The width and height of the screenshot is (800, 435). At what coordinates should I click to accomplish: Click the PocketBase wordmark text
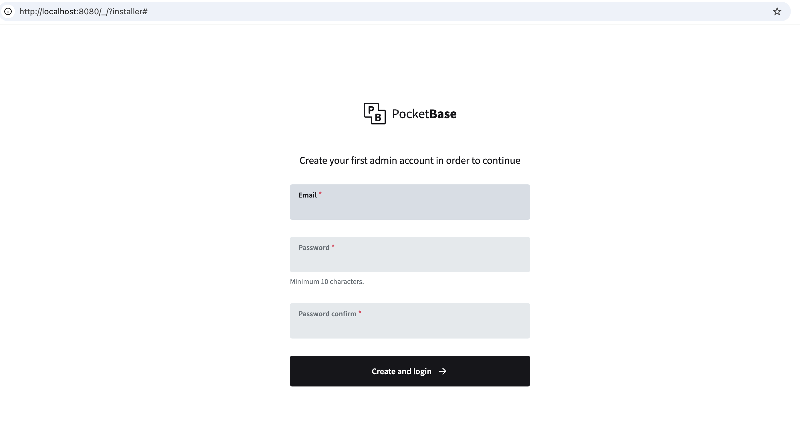424,114
